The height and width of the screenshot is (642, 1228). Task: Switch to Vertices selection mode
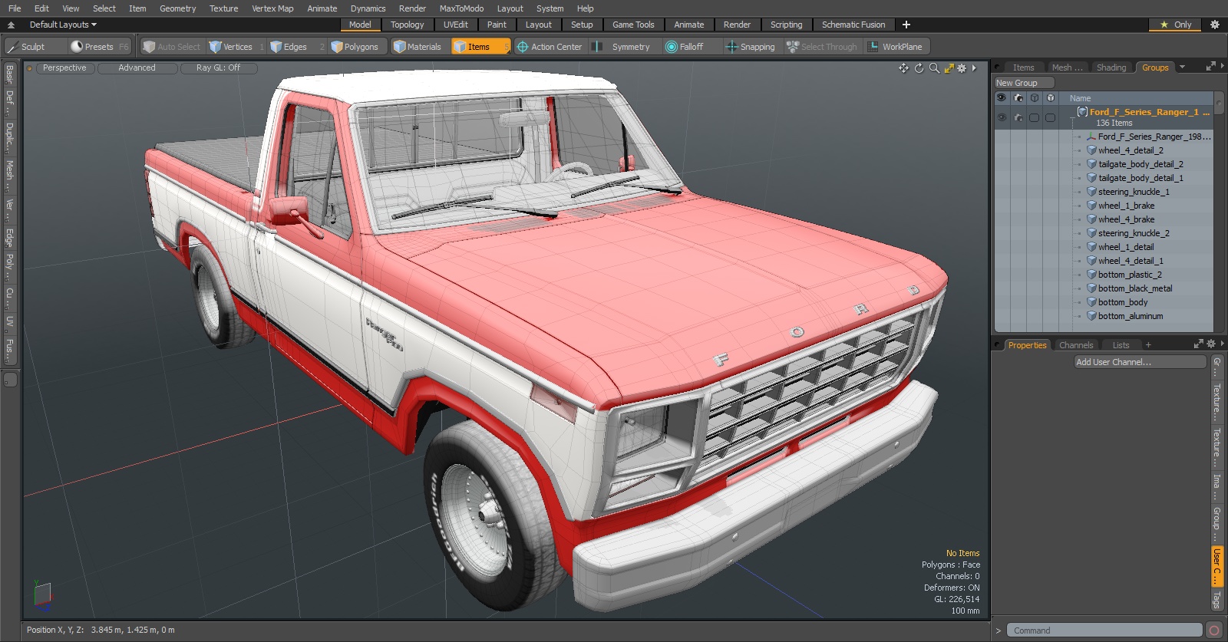(236, 47)
